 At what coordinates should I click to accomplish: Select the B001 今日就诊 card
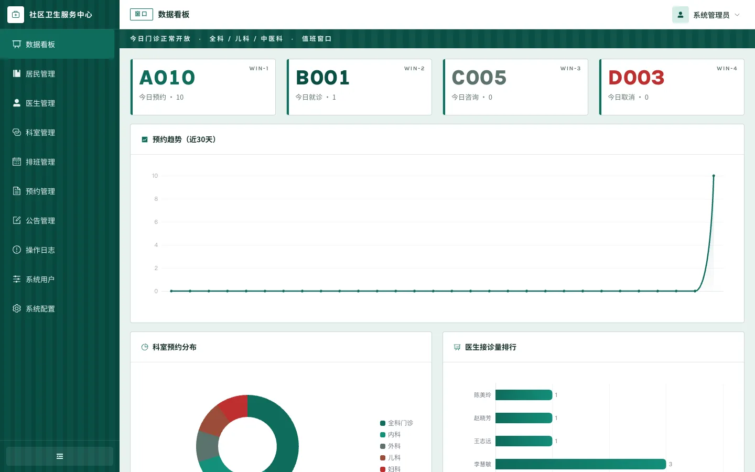tap(359, 87)
